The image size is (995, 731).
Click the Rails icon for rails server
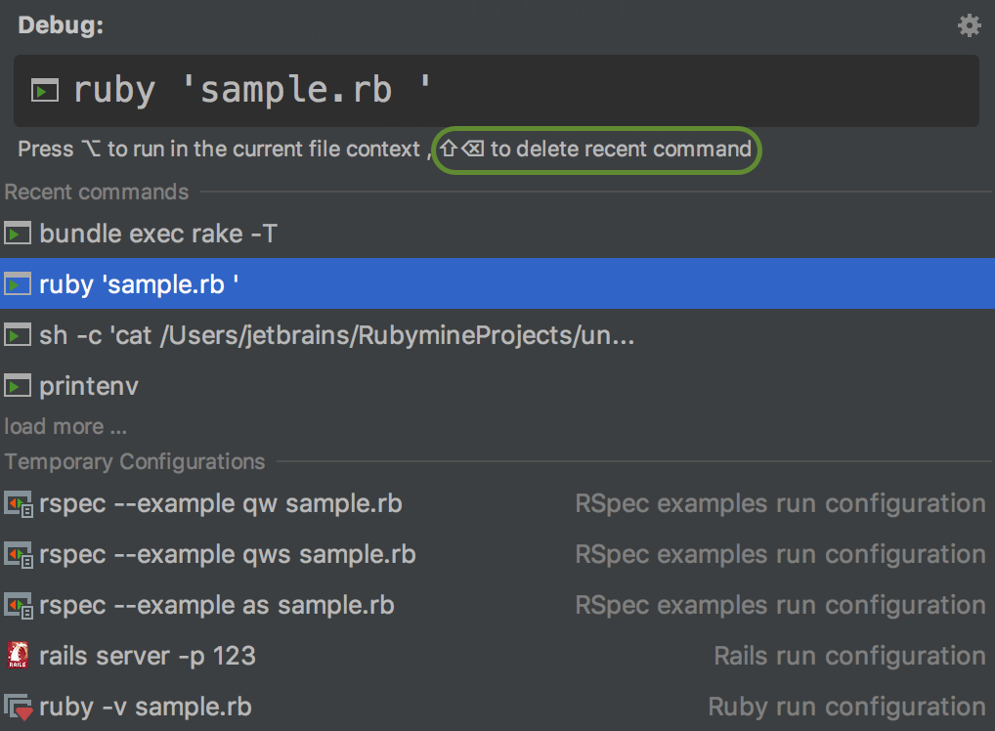(x=18, y=656)
